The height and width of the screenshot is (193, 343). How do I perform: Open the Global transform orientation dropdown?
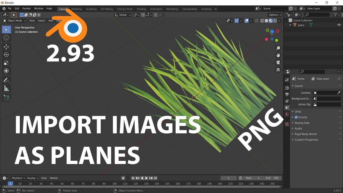click(123, 15)
